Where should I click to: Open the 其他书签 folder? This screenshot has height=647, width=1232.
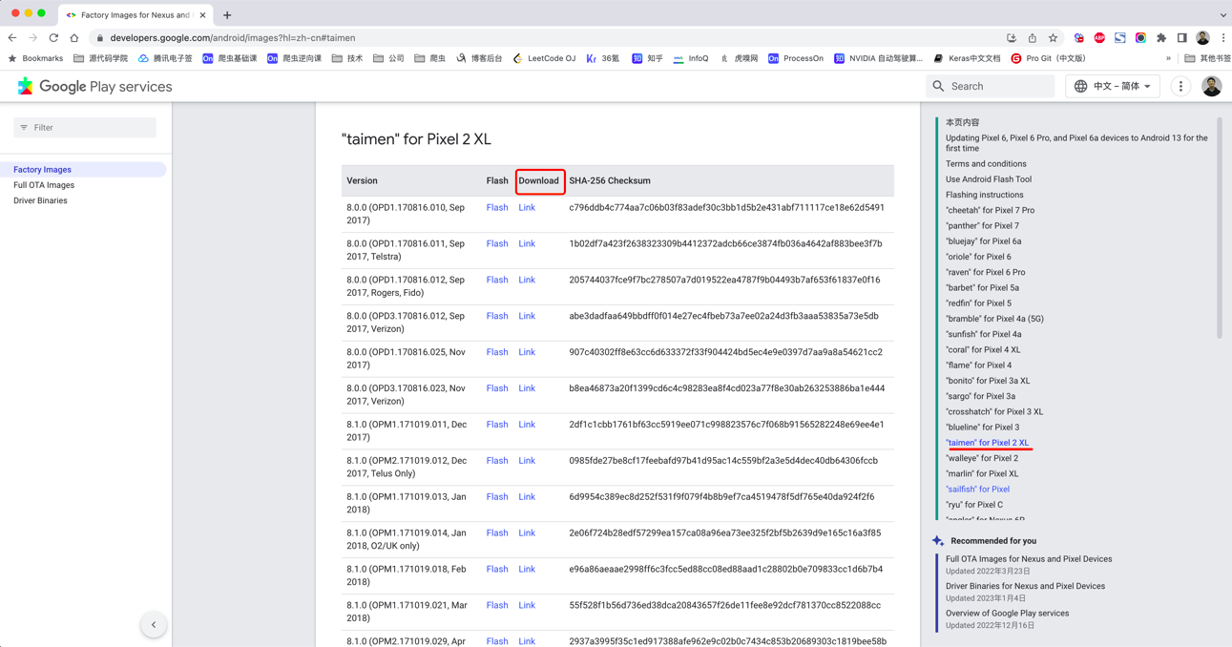[1207, 58]
